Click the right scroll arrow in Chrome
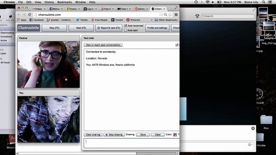Screen dimensions: 276x155 [178, 153]
